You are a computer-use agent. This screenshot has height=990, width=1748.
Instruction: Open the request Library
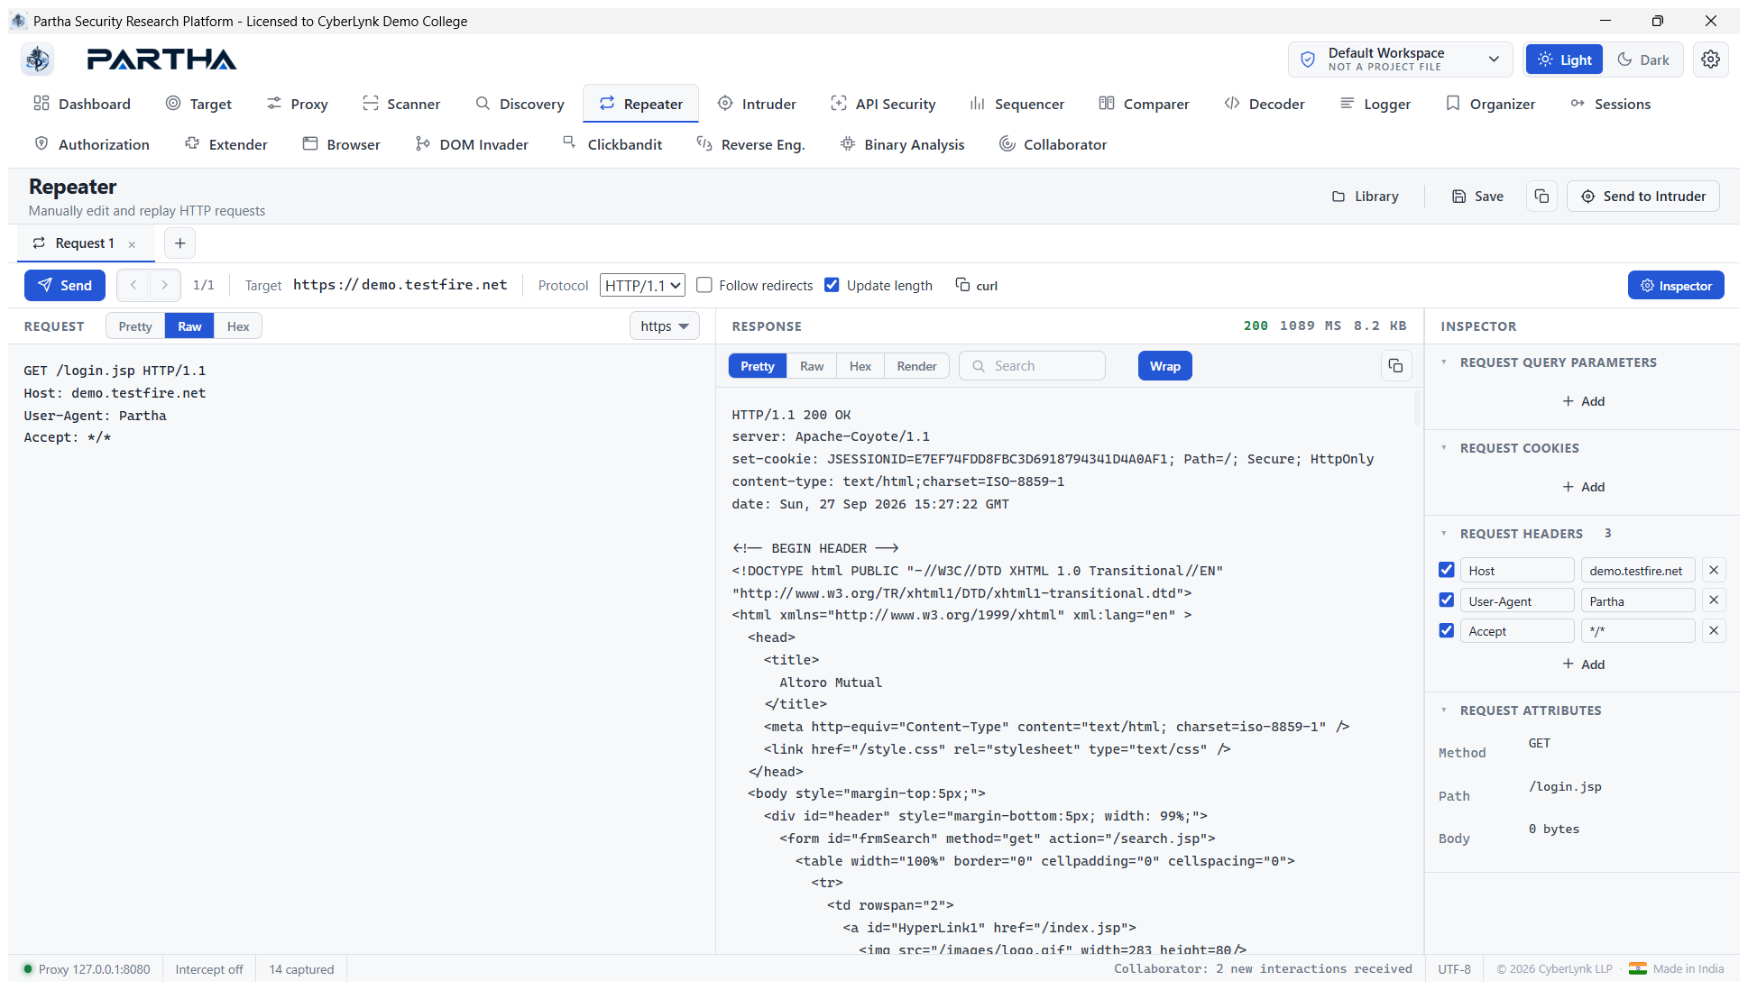point(1366,197)
